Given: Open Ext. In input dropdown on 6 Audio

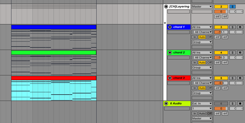Looking at the screenshot, I should click(x=202, y=103).
